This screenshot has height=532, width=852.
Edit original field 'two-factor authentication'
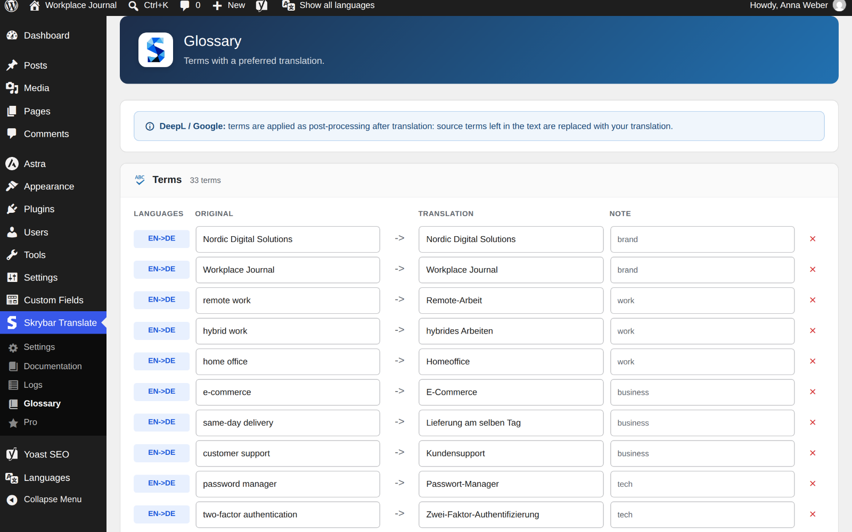pyautogui.click(x=288, y=514)
